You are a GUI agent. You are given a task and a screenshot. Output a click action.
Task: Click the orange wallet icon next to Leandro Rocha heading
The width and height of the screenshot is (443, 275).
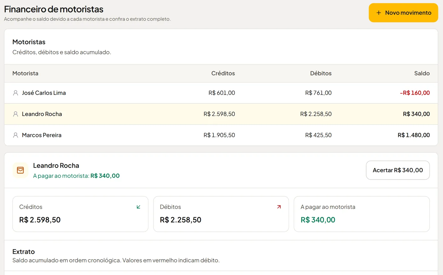click(x=20, y=170)
